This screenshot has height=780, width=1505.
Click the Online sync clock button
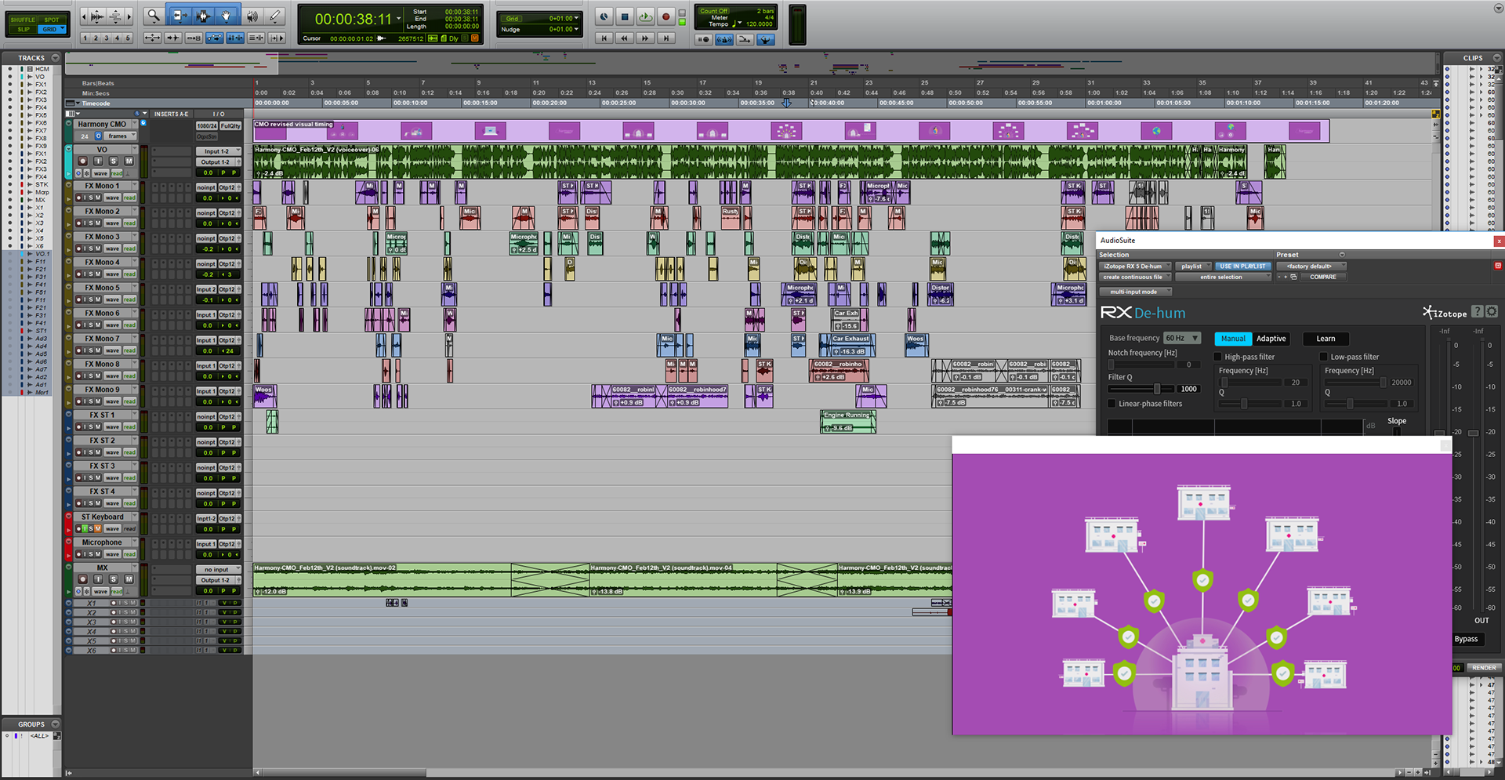604,16
